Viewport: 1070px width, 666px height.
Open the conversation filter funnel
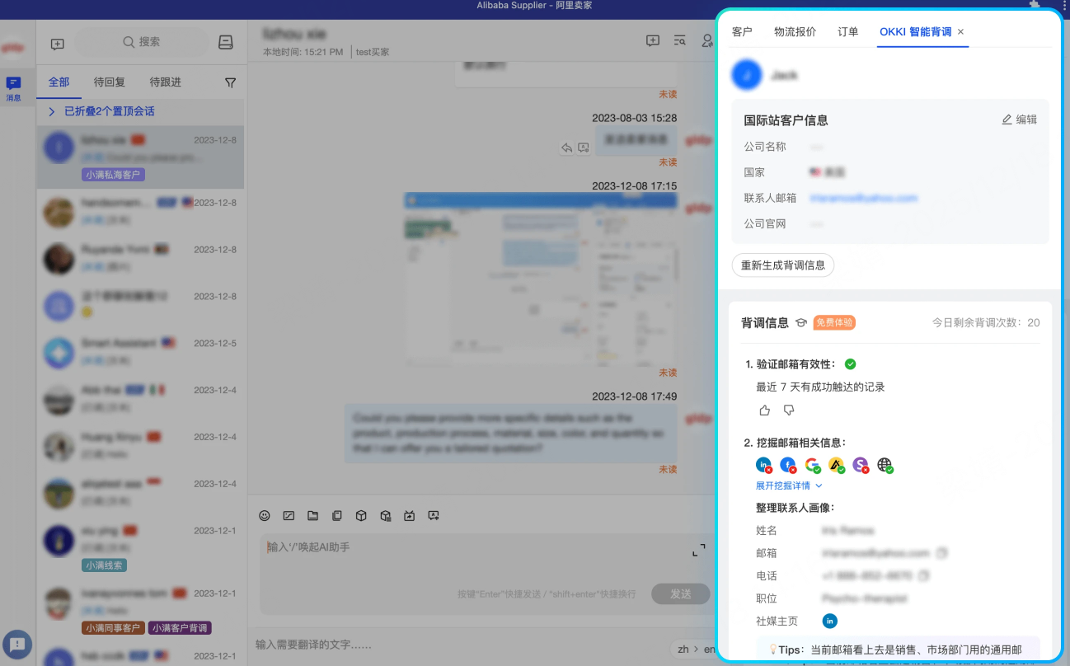(x=230, y=82)
